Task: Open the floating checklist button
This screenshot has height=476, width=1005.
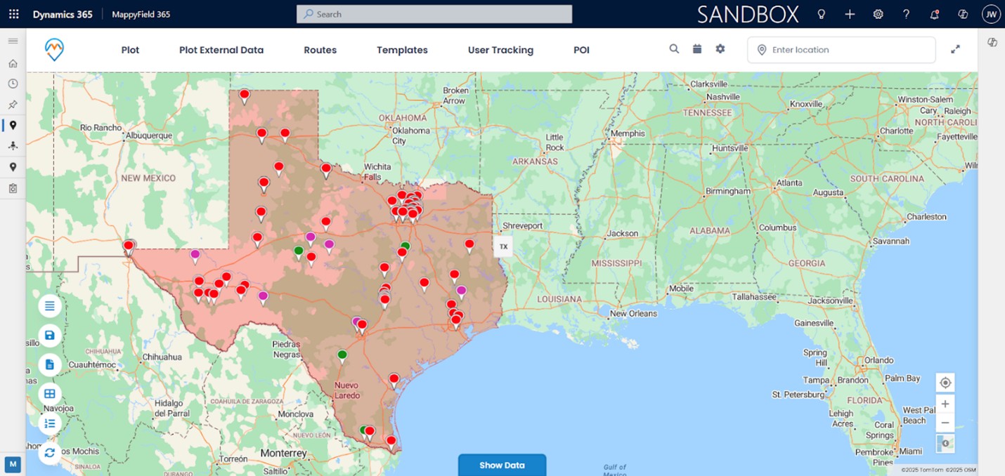Action: tap(49, 423)
